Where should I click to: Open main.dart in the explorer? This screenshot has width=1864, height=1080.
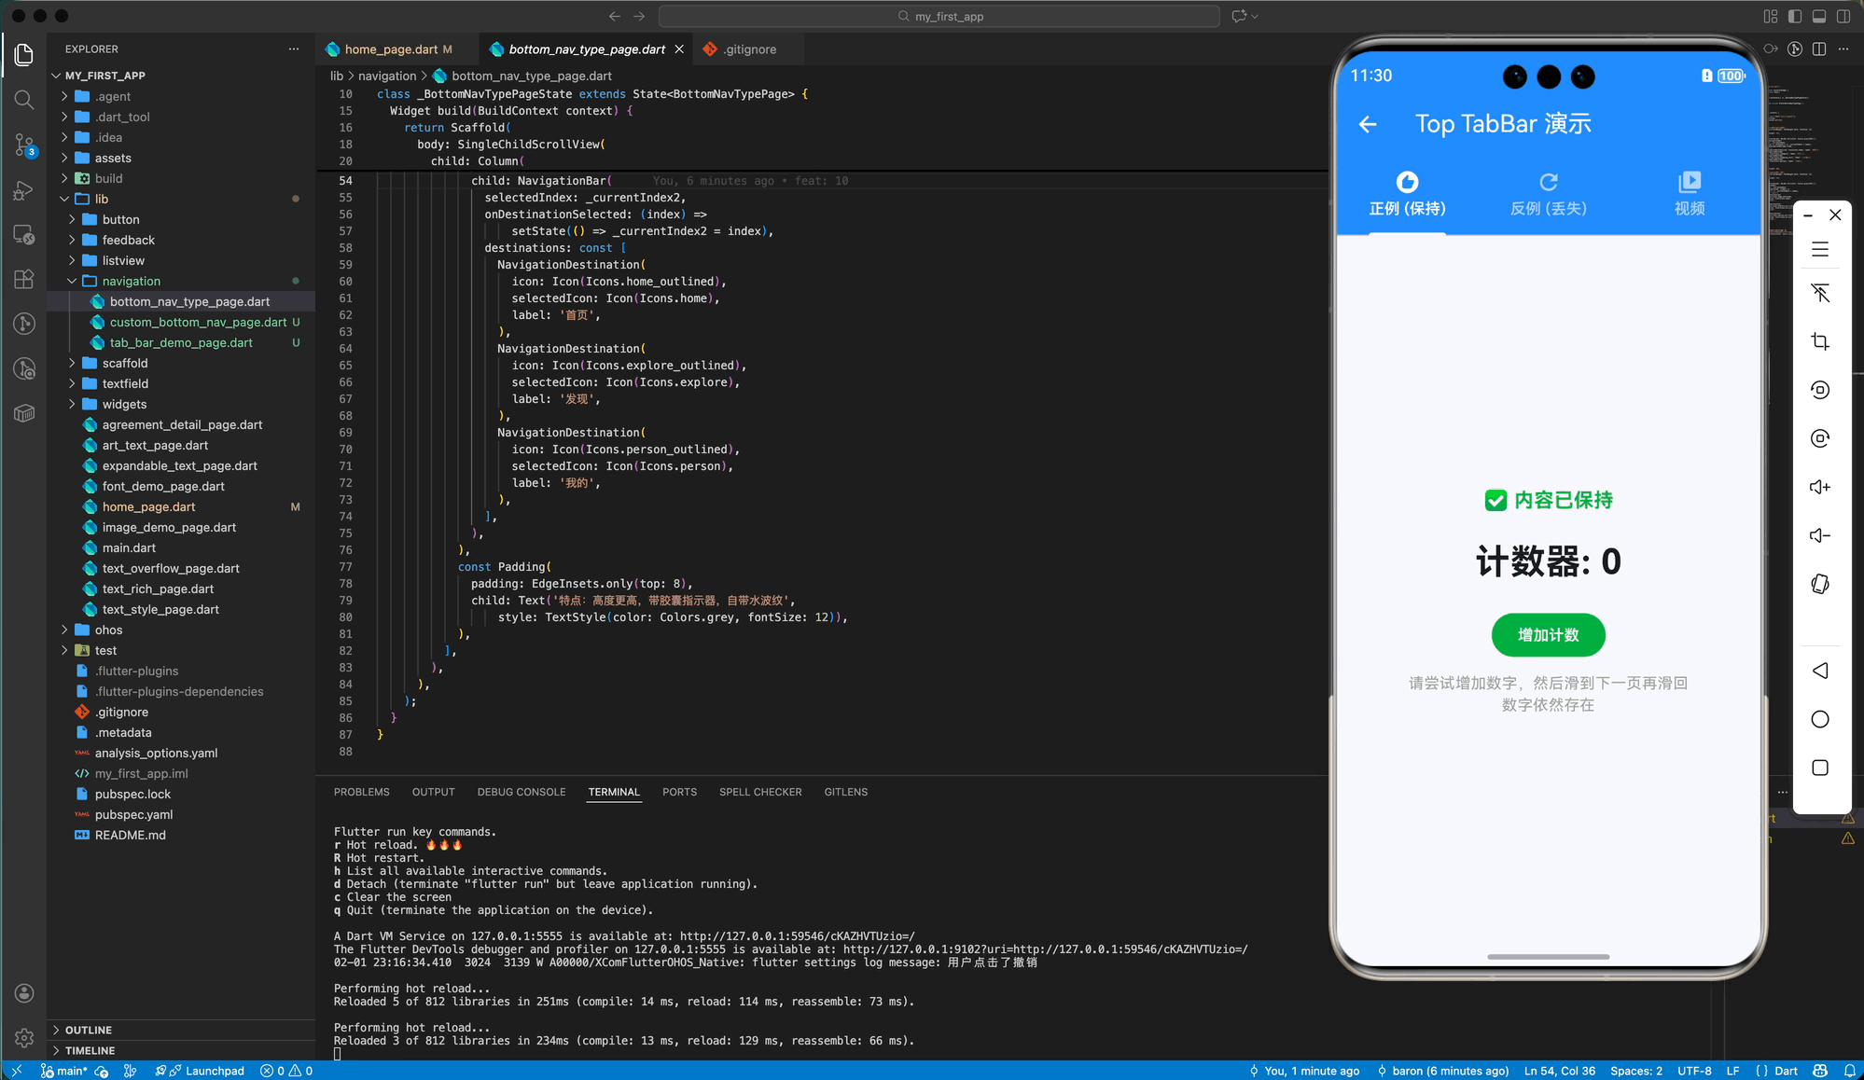129,547
